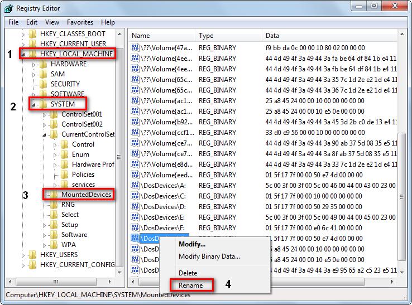Click the HKEY_CURRENT_CONFIG folder icon
Image resolution: width=412 pixels, height=305 pixels.
point(32,265)
